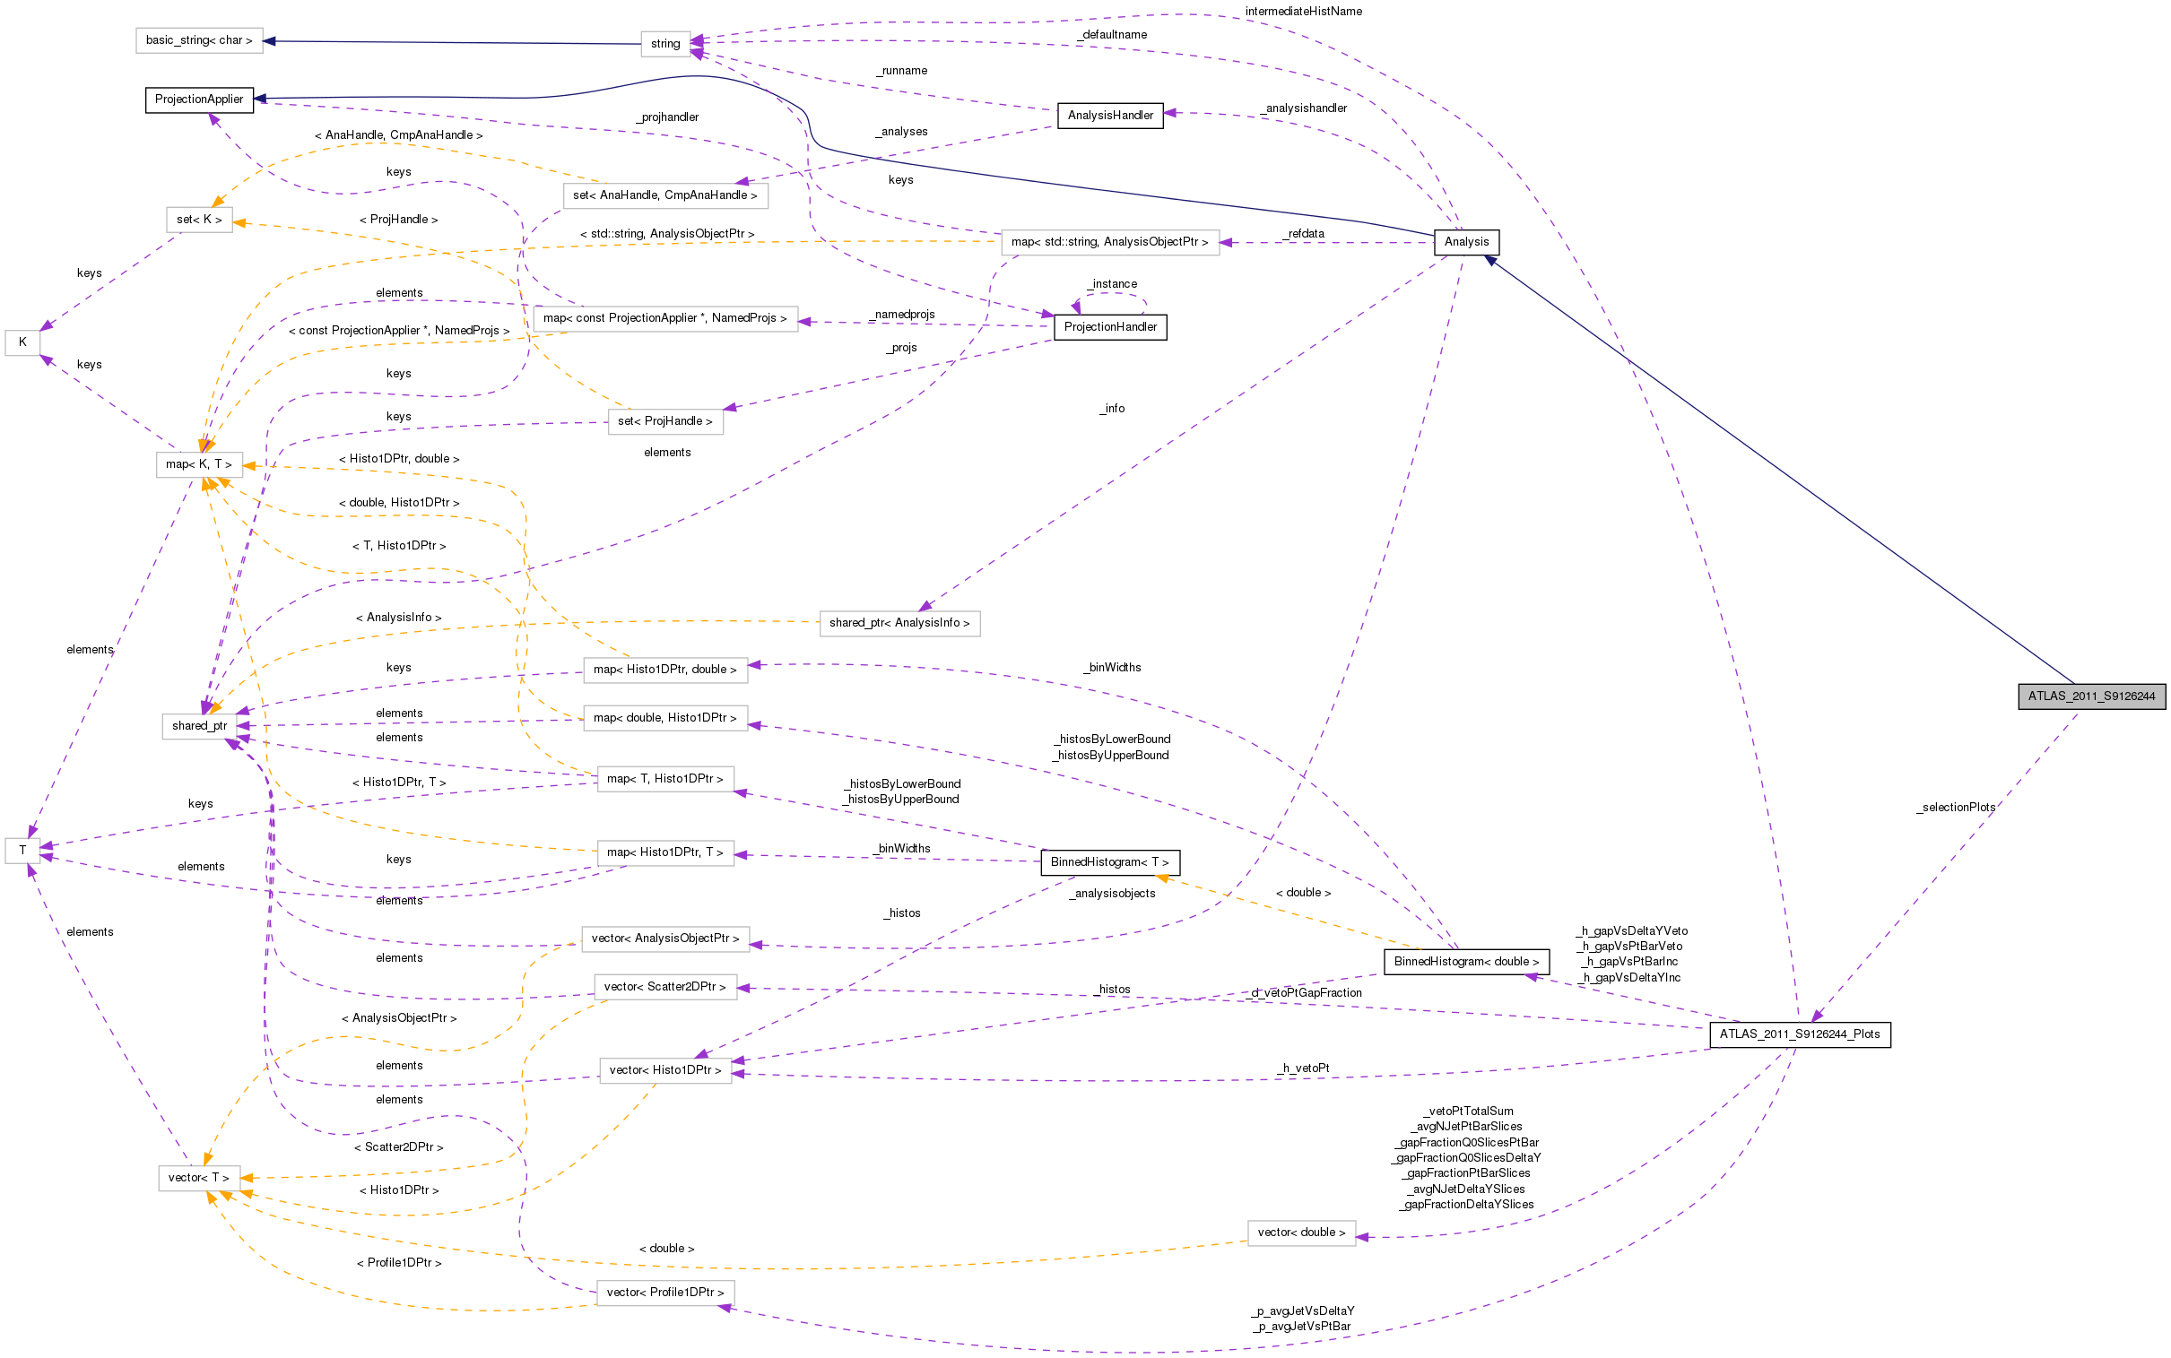Click the _analysishandler edge label
The height and width of the screenshot is (1358, 2171).
coord(1303,108)
